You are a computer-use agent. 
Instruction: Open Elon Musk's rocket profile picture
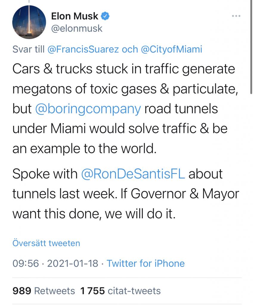click(29, 22)
